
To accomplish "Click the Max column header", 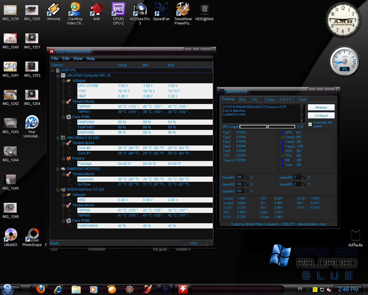I will click(179, 65).
